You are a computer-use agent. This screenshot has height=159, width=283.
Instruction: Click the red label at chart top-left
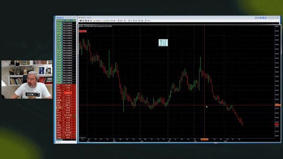83,31
